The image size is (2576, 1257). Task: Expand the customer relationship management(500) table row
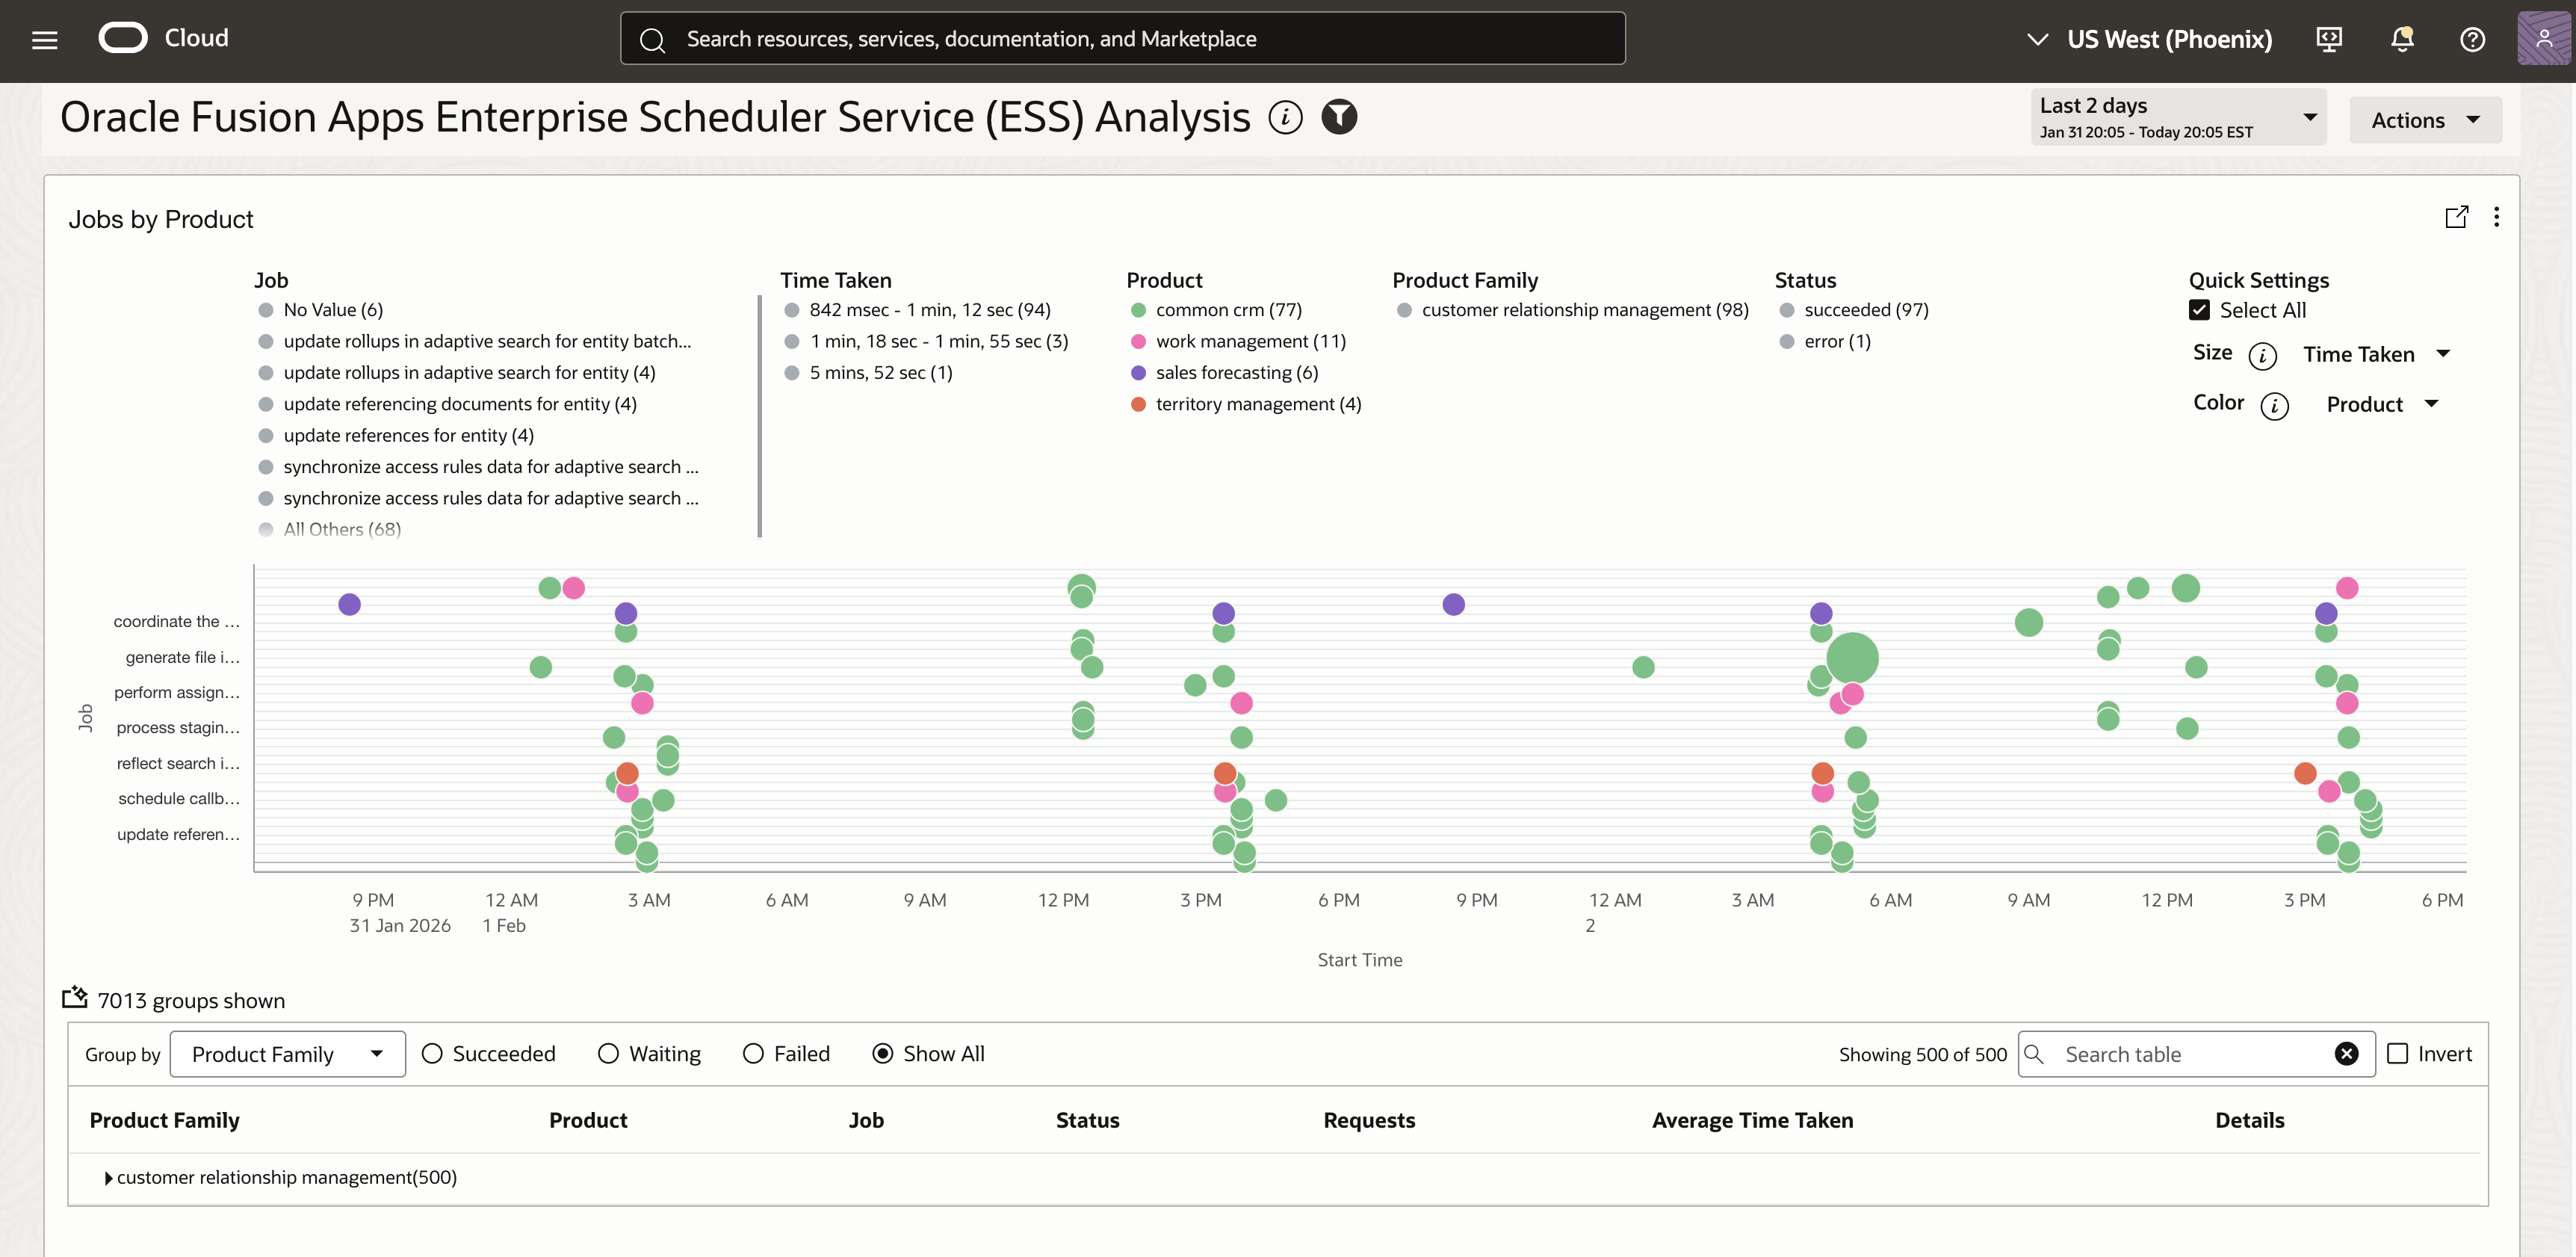108,1177
